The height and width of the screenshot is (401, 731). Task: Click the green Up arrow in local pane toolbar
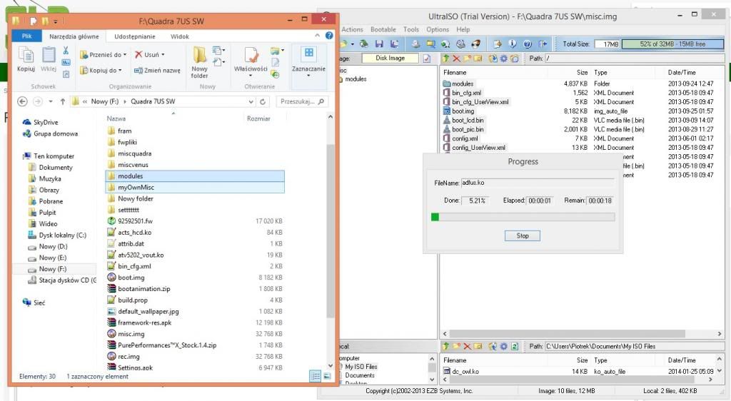pyautogui.click(x=445, y=346)
